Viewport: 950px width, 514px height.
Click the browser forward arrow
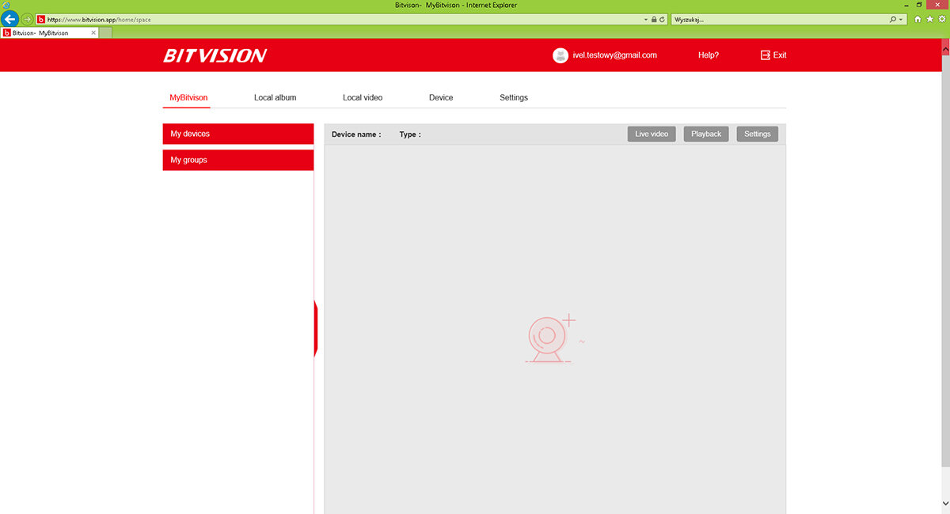tap(27, 19)
